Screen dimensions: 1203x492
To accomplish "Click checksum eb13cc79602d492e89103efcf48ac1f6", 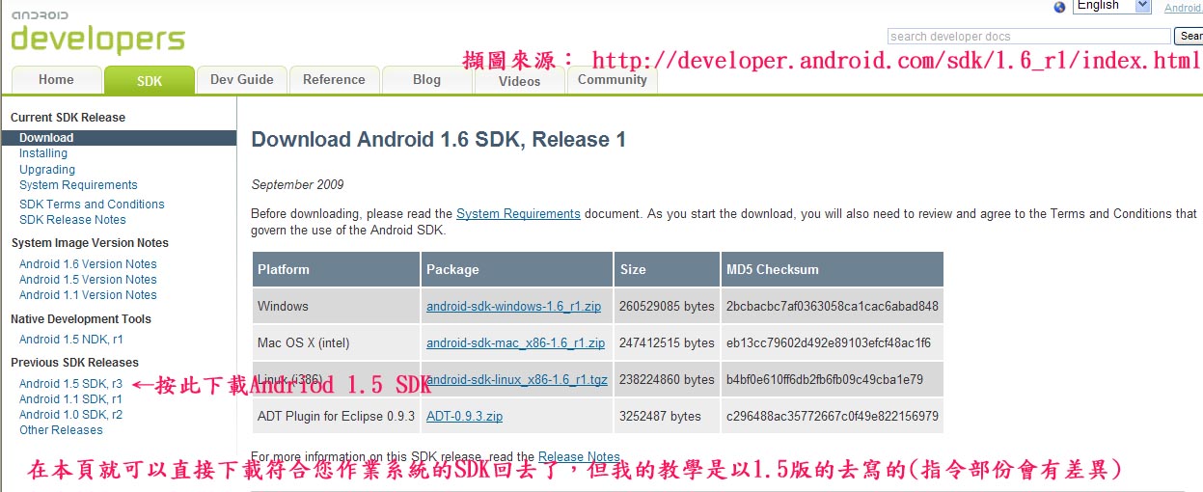I will [x=833, y=342].
